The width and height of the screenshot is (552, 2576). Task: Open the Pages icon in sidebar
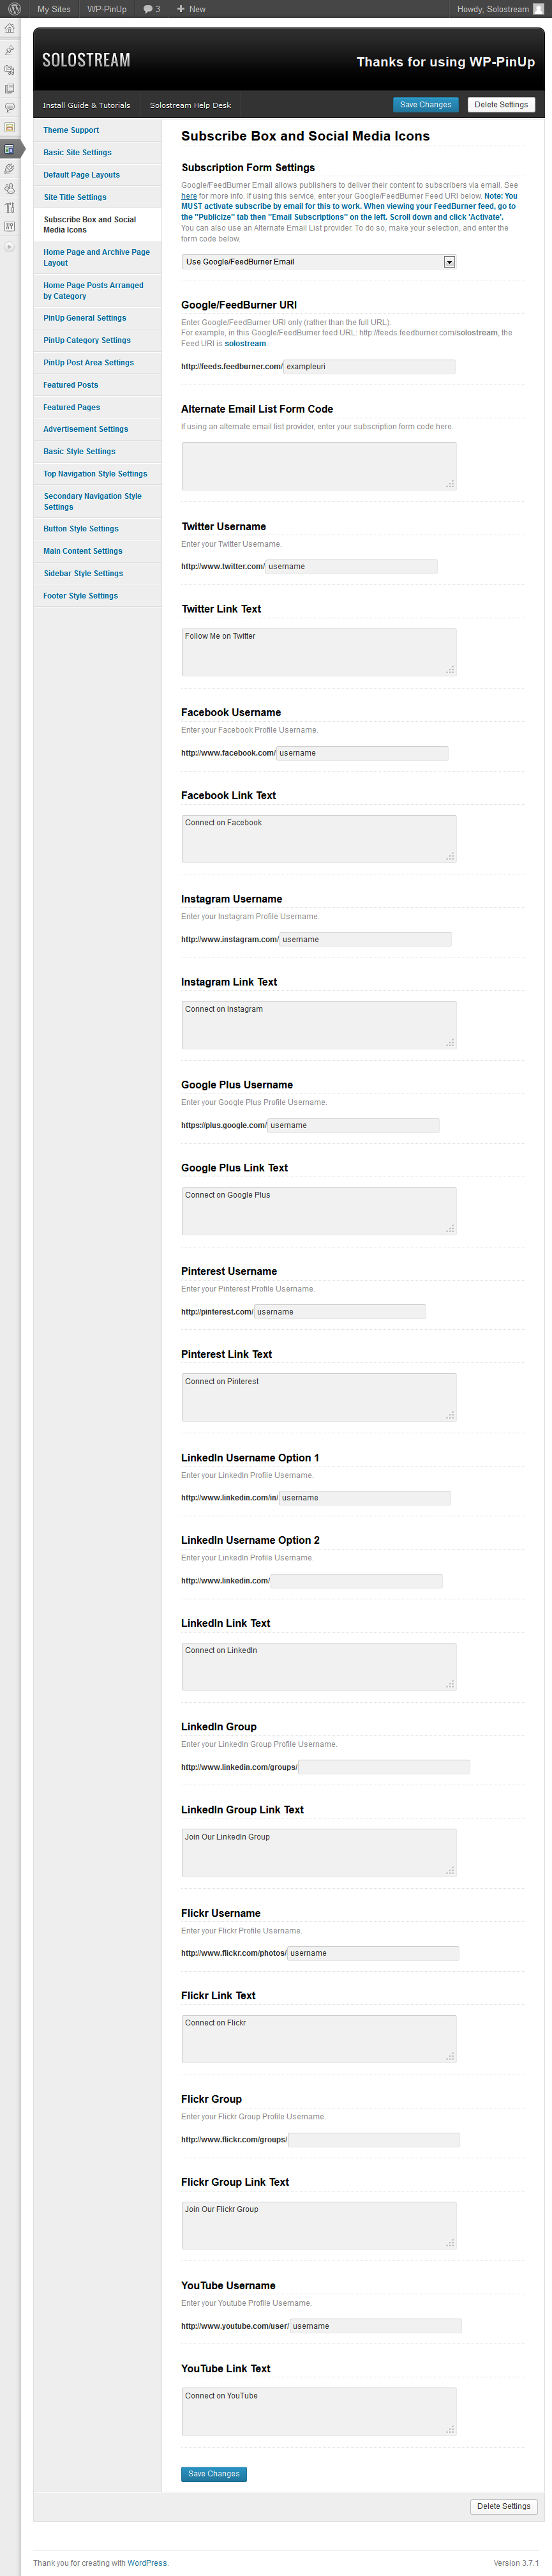10,88
